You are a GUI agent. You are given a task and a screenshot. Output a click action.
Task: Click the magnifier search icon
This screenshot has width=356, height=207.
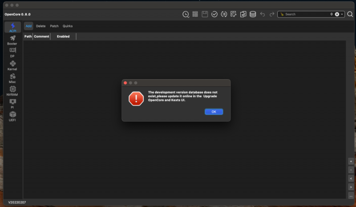[350, 14]
